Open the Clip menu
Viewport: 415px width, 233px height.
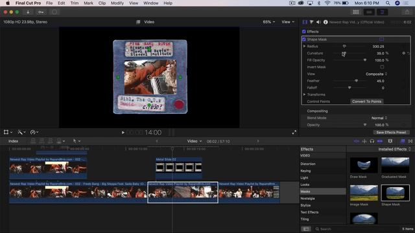coord(102,3)
